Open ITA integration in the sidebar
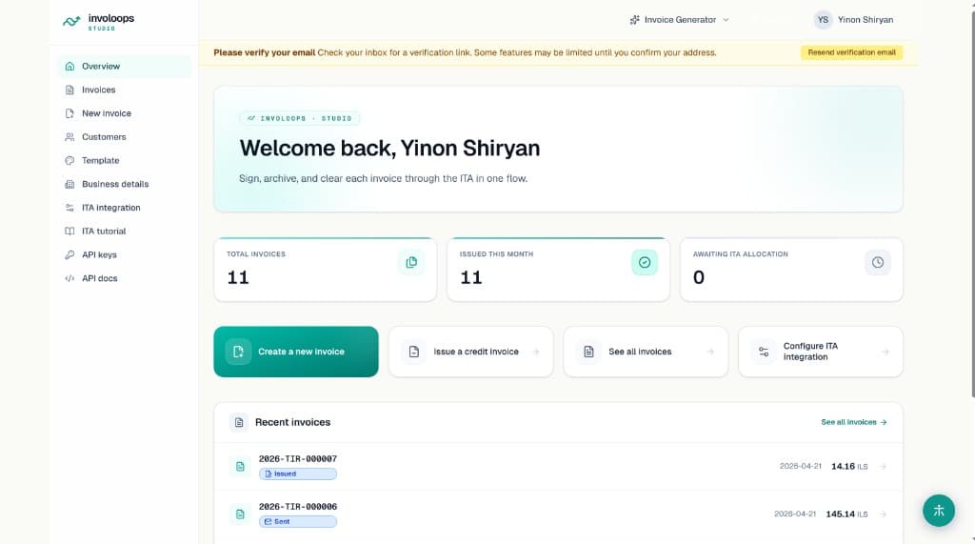 [x=125, y=208]
